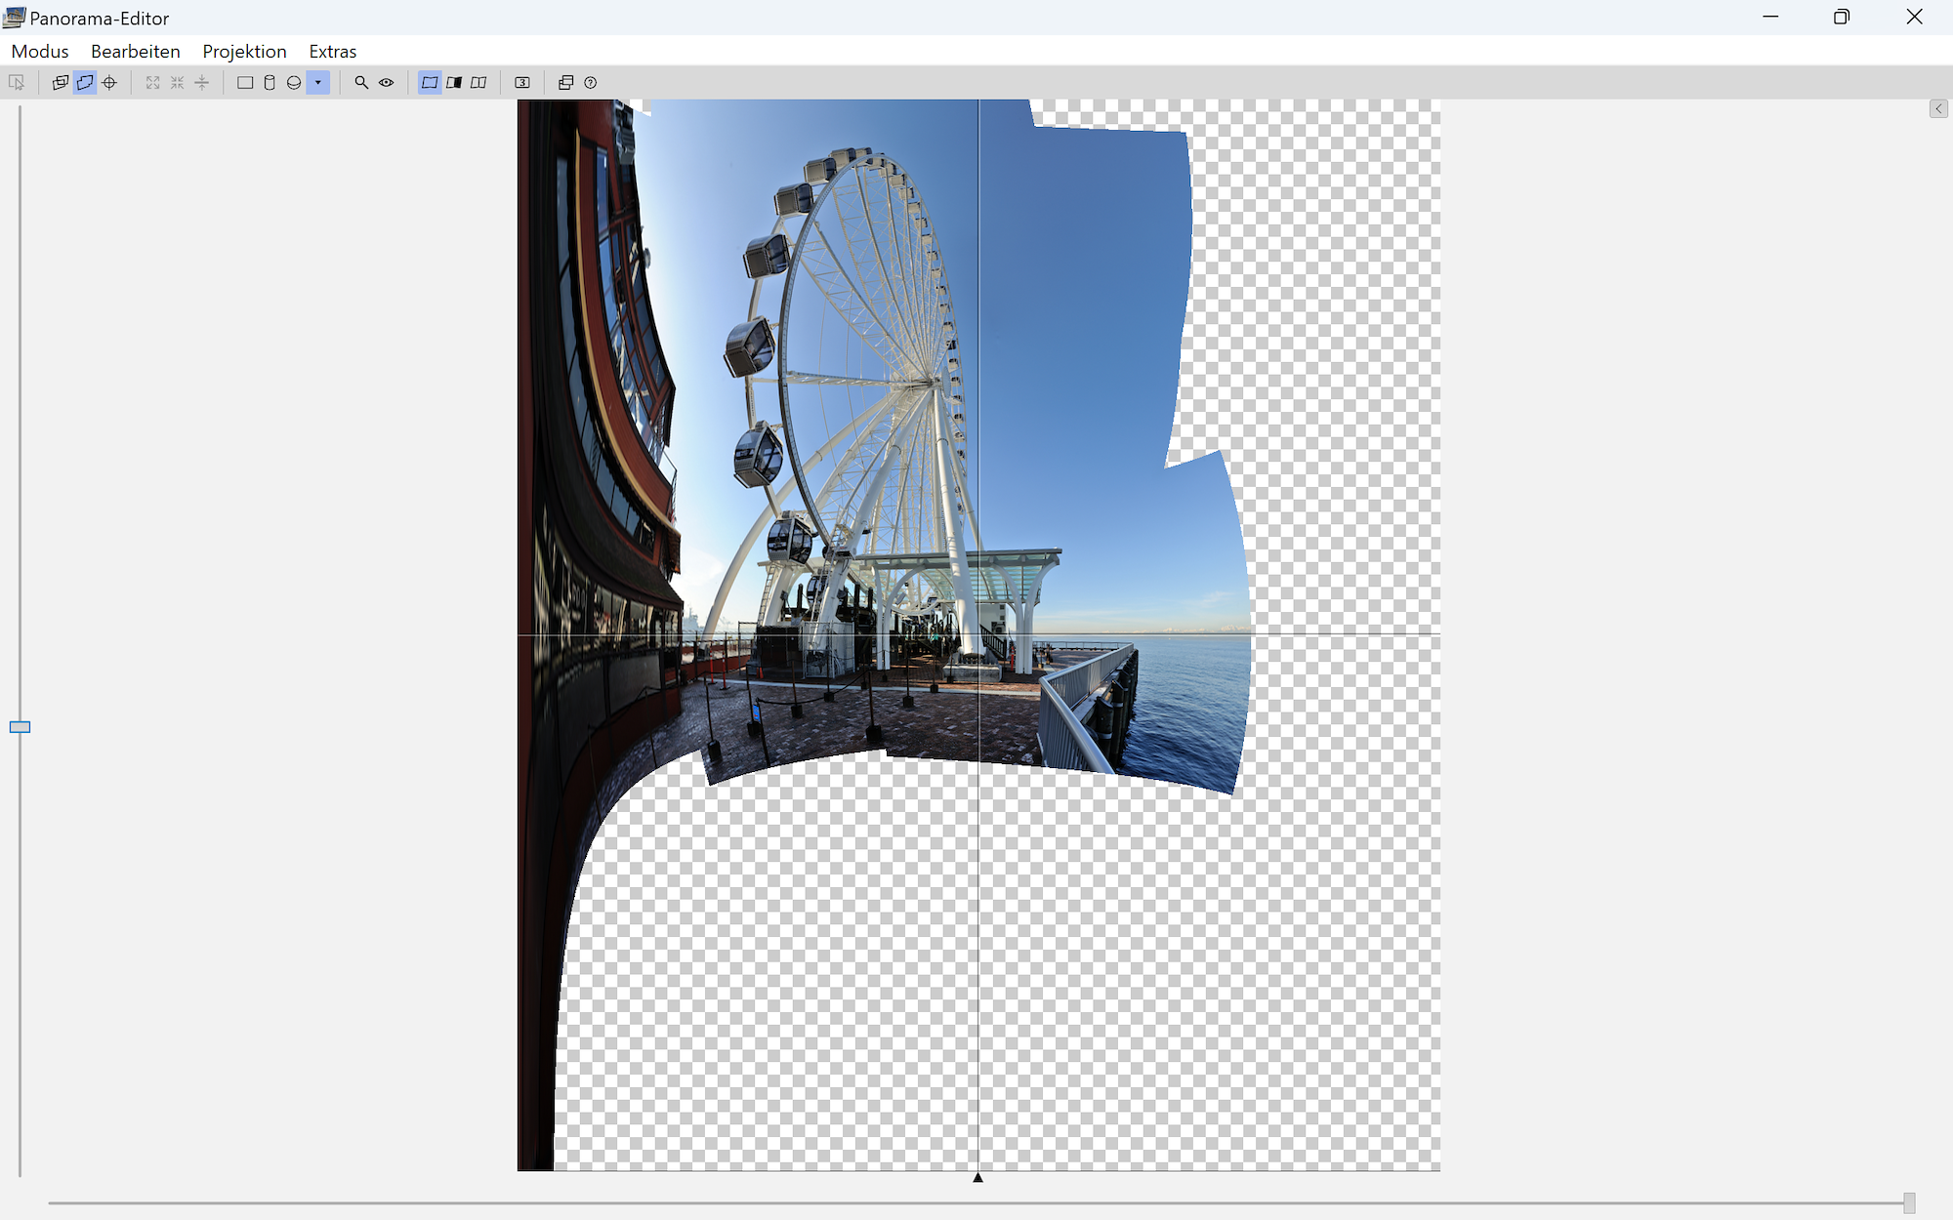
Task: Toggle the highlighted blended panorama view button
Action: [x=430, y=83]
